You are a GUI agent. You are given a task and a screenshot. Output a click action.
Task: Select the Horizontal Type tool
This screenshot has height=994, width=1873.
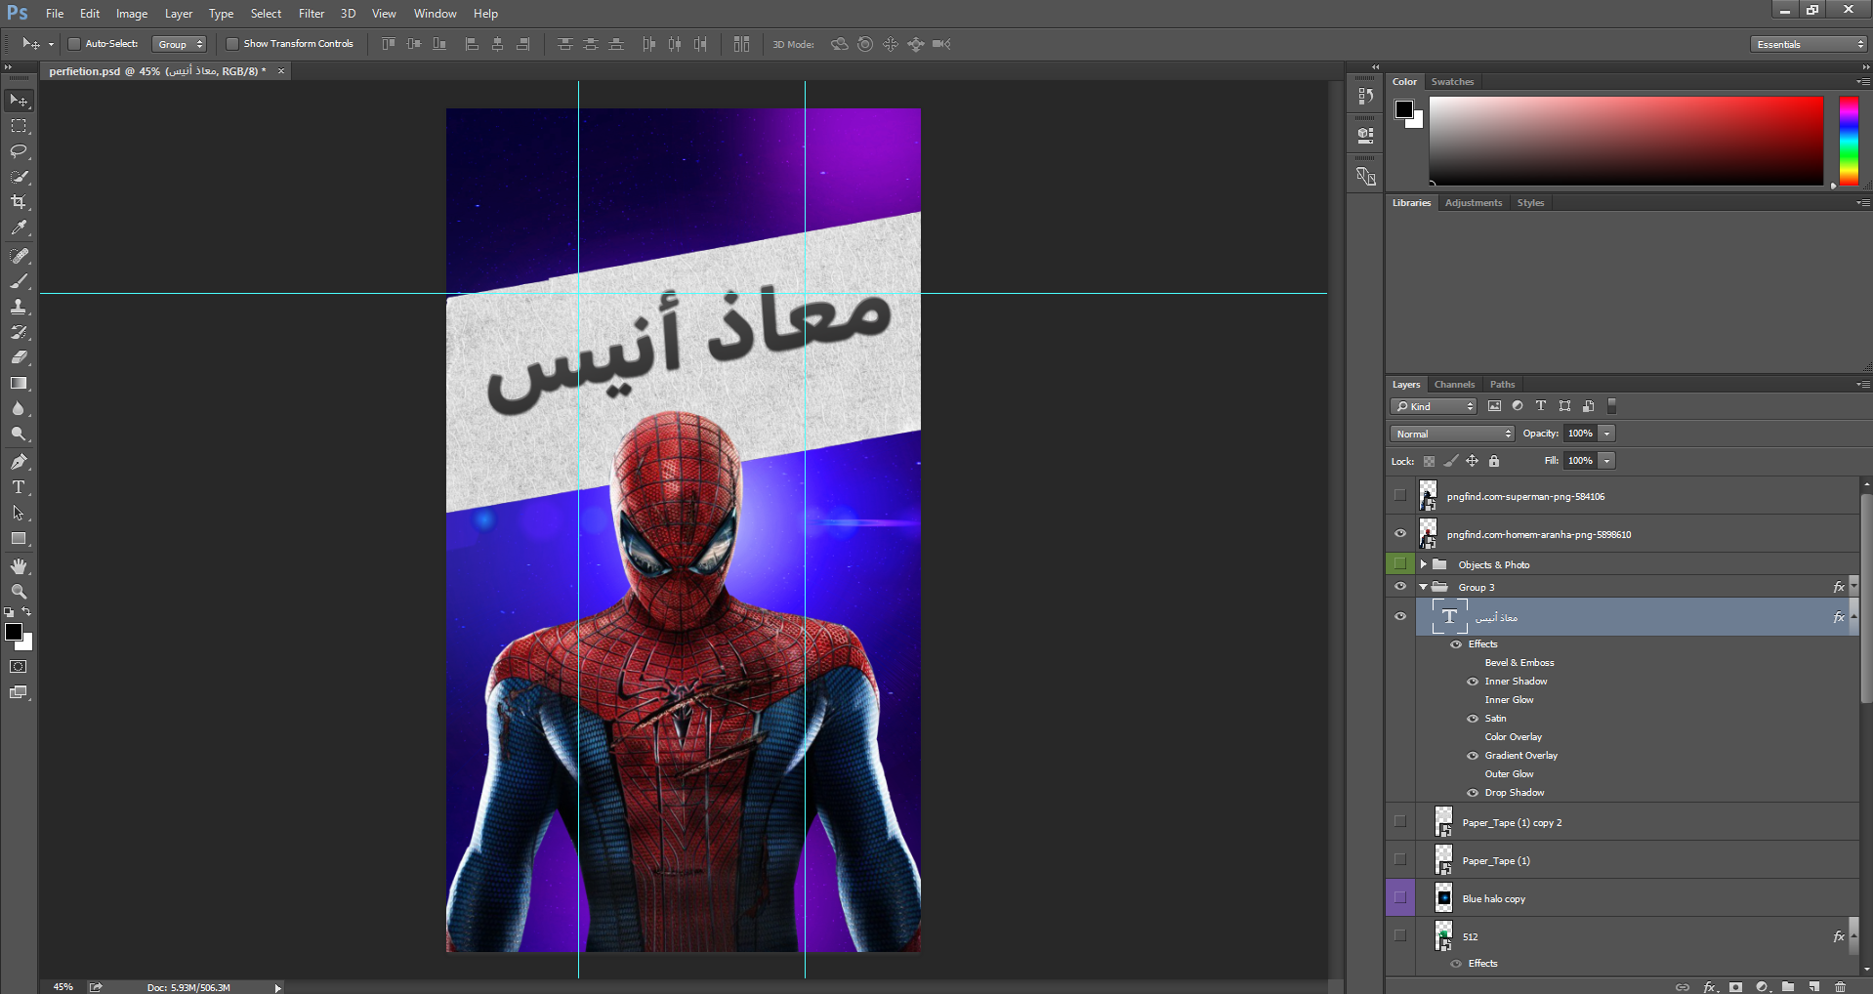coord(19,486)
